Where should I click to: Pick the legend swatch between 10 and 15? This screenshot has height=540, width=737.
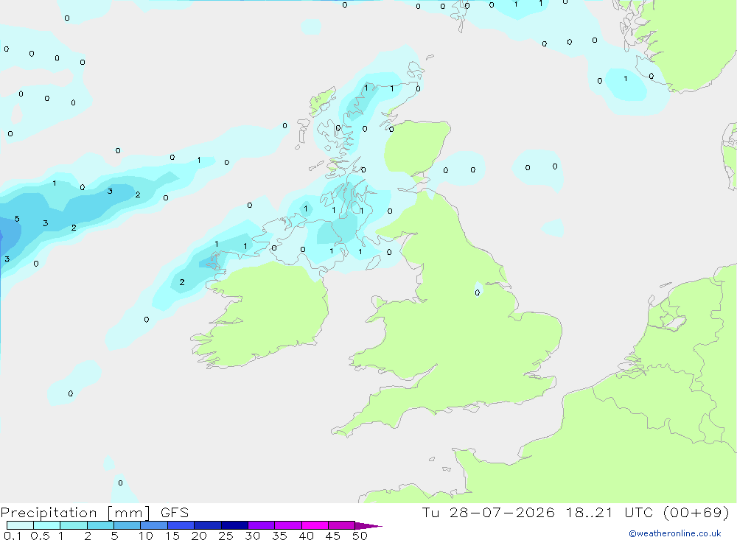(154, 525)
